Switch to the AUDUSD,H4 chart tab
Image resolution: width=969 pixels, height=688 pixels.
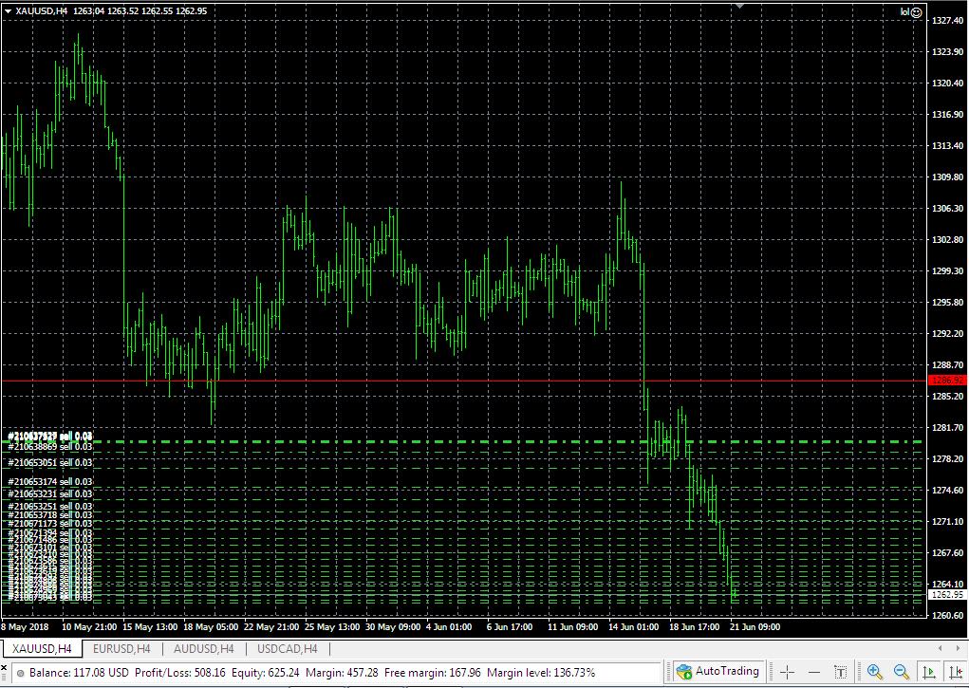[x=204, y=648]
